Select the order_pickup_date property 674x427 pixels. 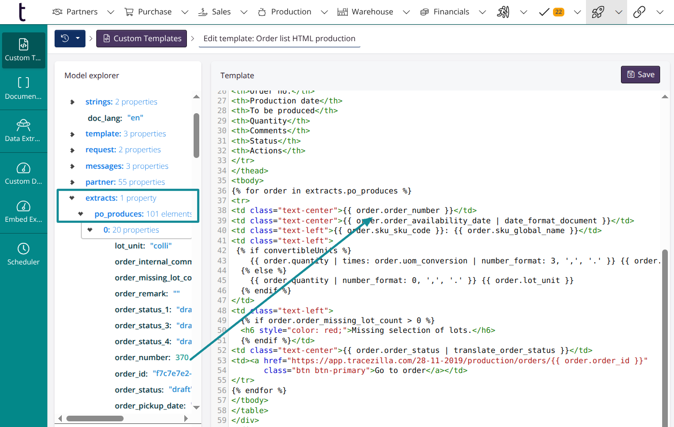click(x=153, y=406)
